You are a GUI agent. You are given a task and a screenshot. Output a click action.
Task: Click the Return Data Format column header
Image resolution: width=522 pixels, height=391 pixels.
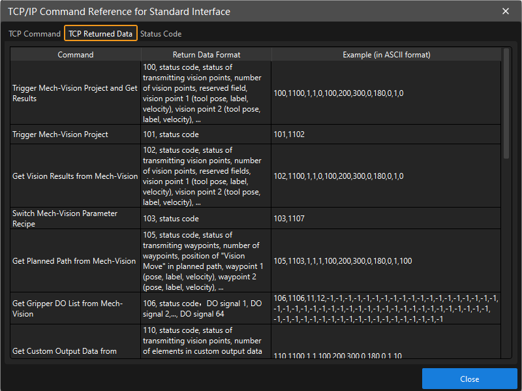pyautogui.click(x=206, y=55)
